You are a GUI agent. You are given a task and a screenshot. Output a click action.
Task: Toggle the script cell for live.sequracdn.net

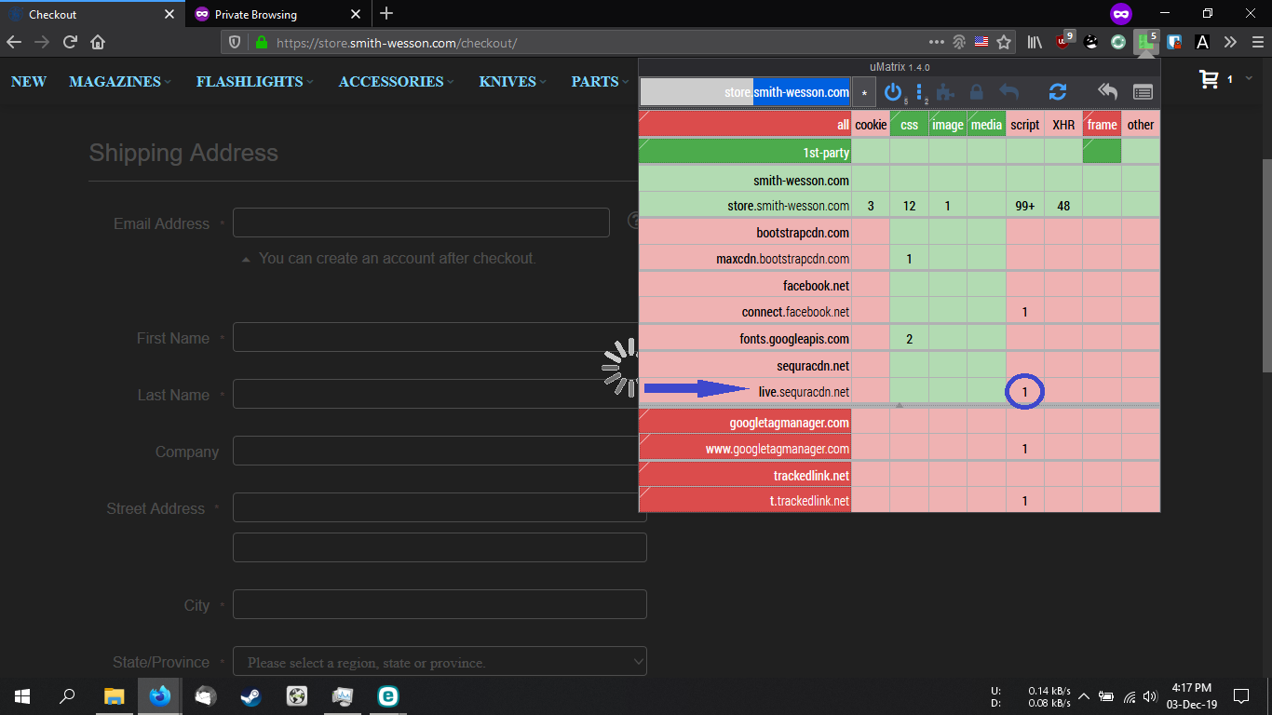1024,392
